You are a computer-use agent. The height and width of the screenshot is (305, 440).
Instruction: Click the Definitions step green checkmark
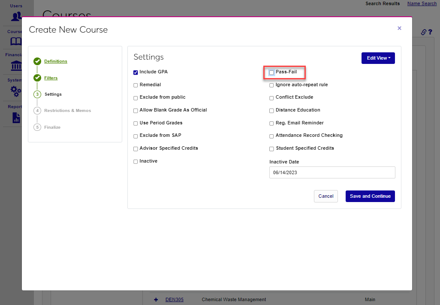pos(37,61)
